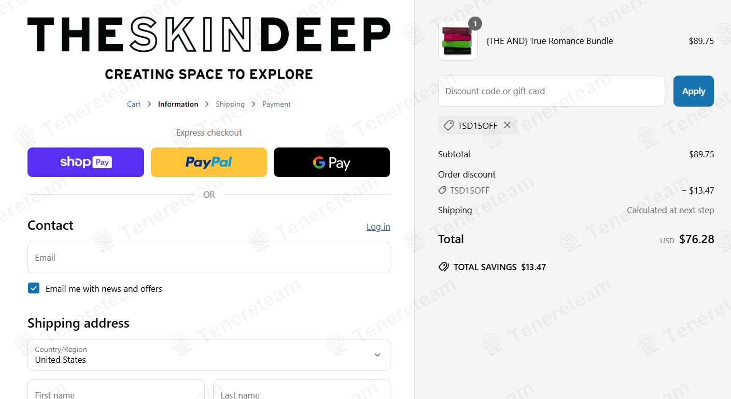Image resolution: width=731 pixels, height=399 pixels.
Task: Select the Shipping breadcrumb step
Action: pos(230,104)
